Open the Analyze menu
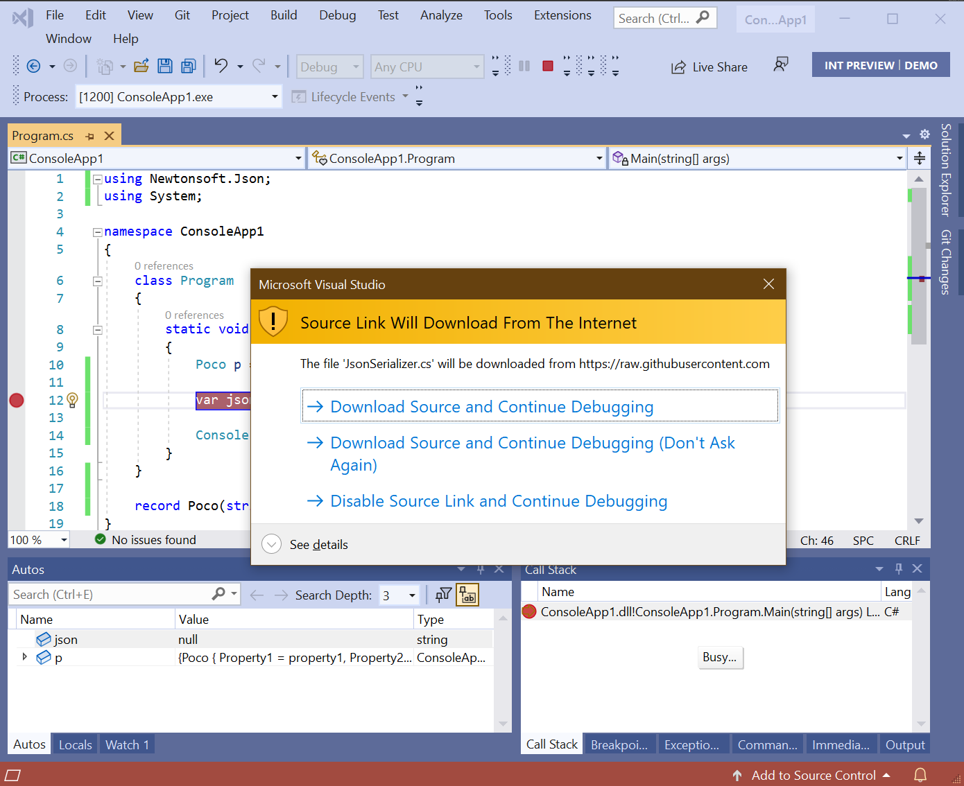The image size is (964, 786). point(441,15)
